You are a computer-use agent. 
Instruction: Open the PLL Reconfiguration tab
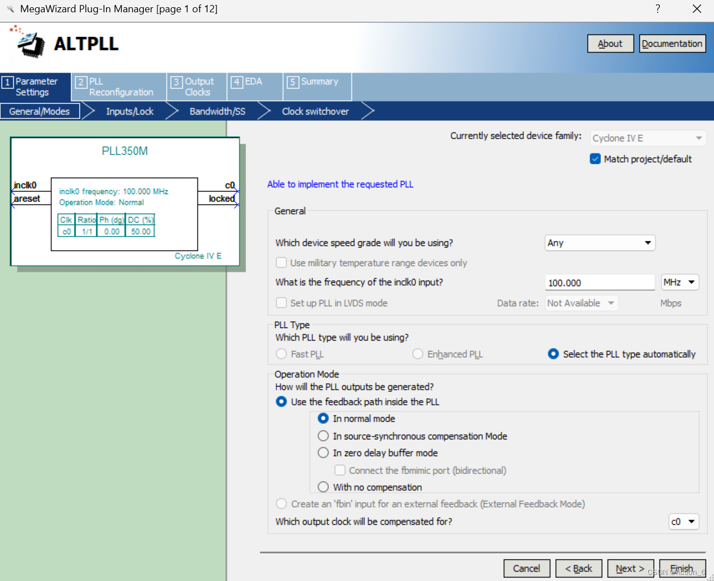click(119, 87)
